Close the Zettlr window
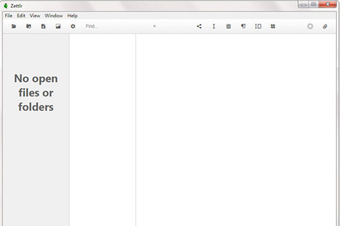 point(327,4)
